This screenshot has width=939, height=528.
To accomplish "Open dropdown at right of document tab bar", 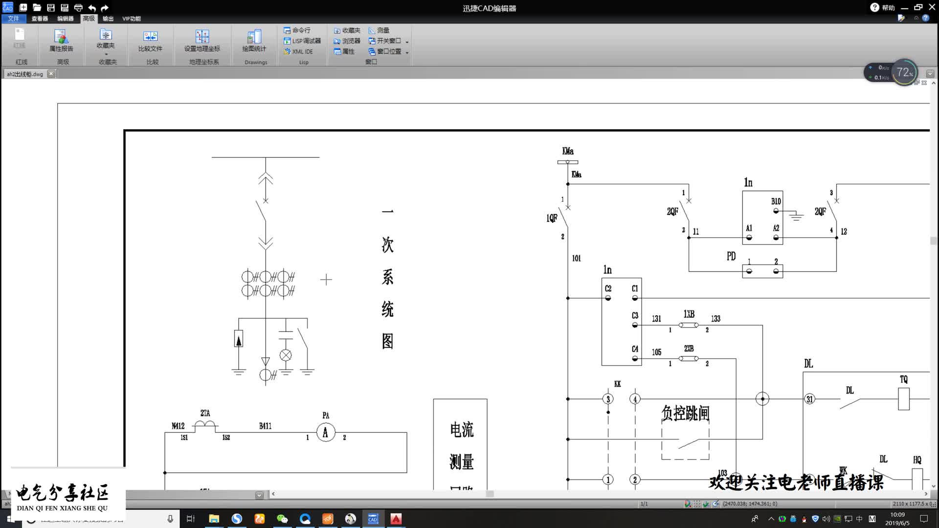I will coord(930,74).
